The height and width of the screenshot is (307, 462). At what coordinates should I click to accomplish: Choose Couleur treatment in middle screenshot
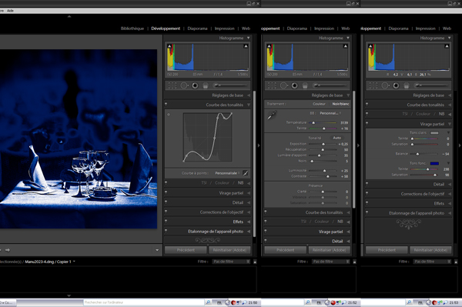pyautogui.click(x=319, y=104)
